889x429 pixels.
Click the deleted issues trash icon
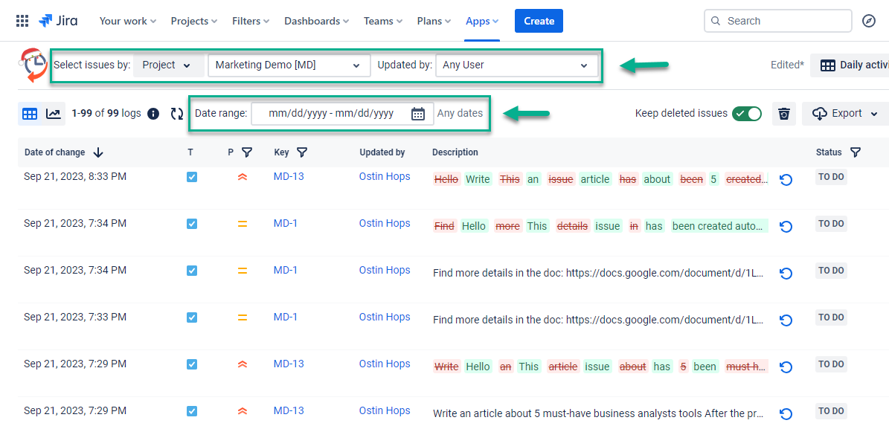click(x=783, y=114)
